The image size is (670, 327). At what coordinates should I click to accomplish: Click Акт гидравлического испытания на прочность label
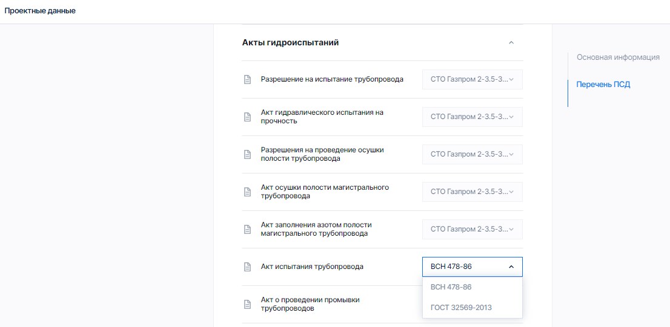point(322,117)
